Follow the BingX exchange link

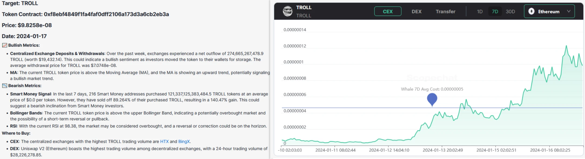coord(184,141)
